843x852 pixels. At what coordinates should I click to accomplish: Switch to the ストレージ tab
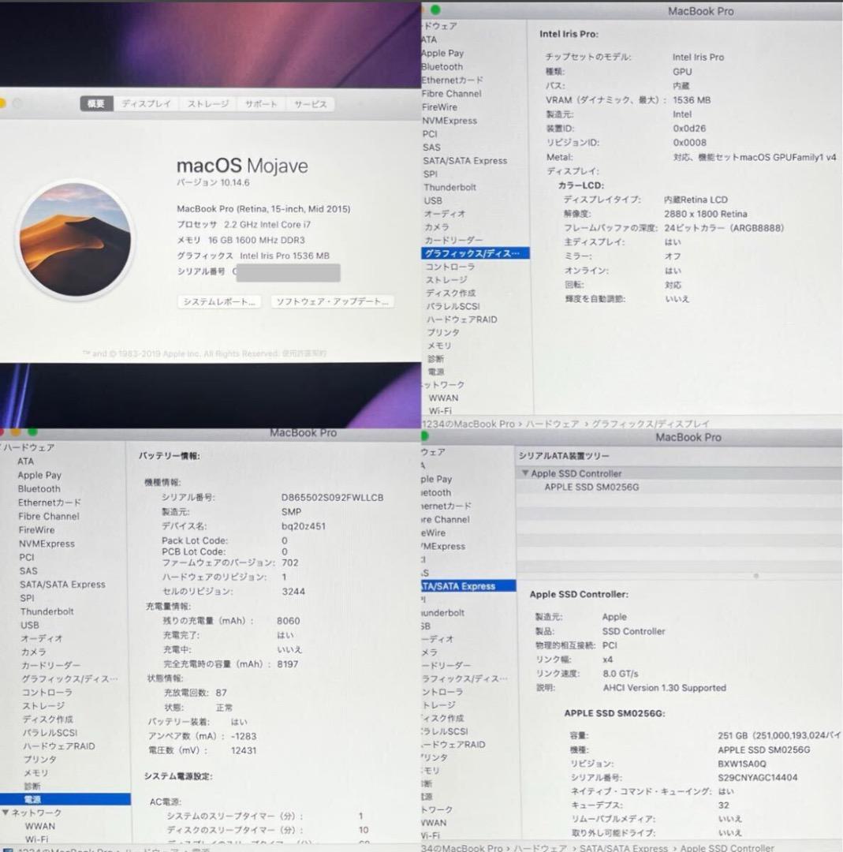(207, 103)
